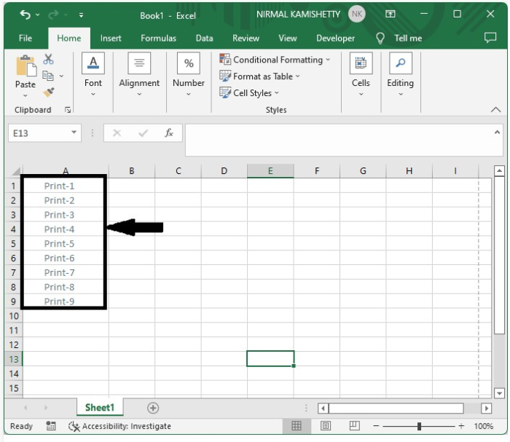Screen dimensions: 510x442
Task: Click the Name Box showing E13
Action: click(x=39, y=133)
